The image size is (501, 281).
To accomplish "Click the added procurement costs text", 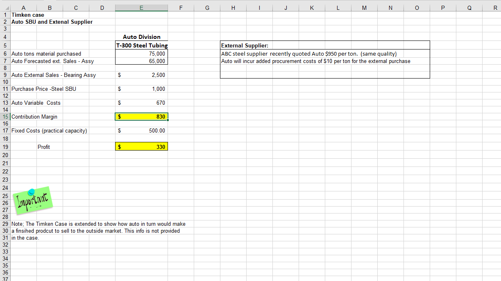I will click(315, 61).
